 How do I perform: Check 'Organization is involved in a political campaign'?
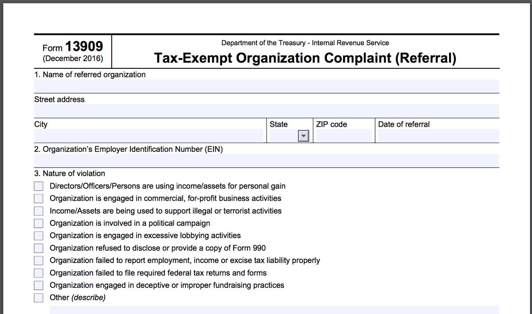click(x=38, y=223)
